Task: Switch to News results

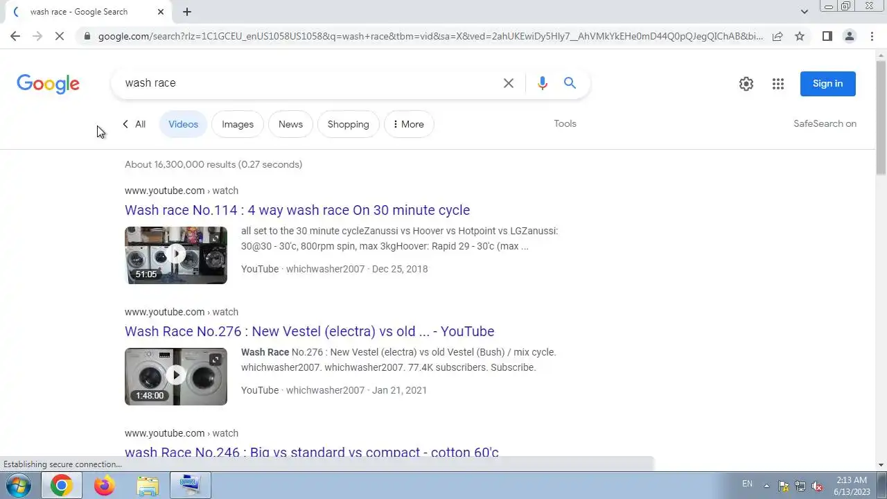Action: click(x=290, y=124)
